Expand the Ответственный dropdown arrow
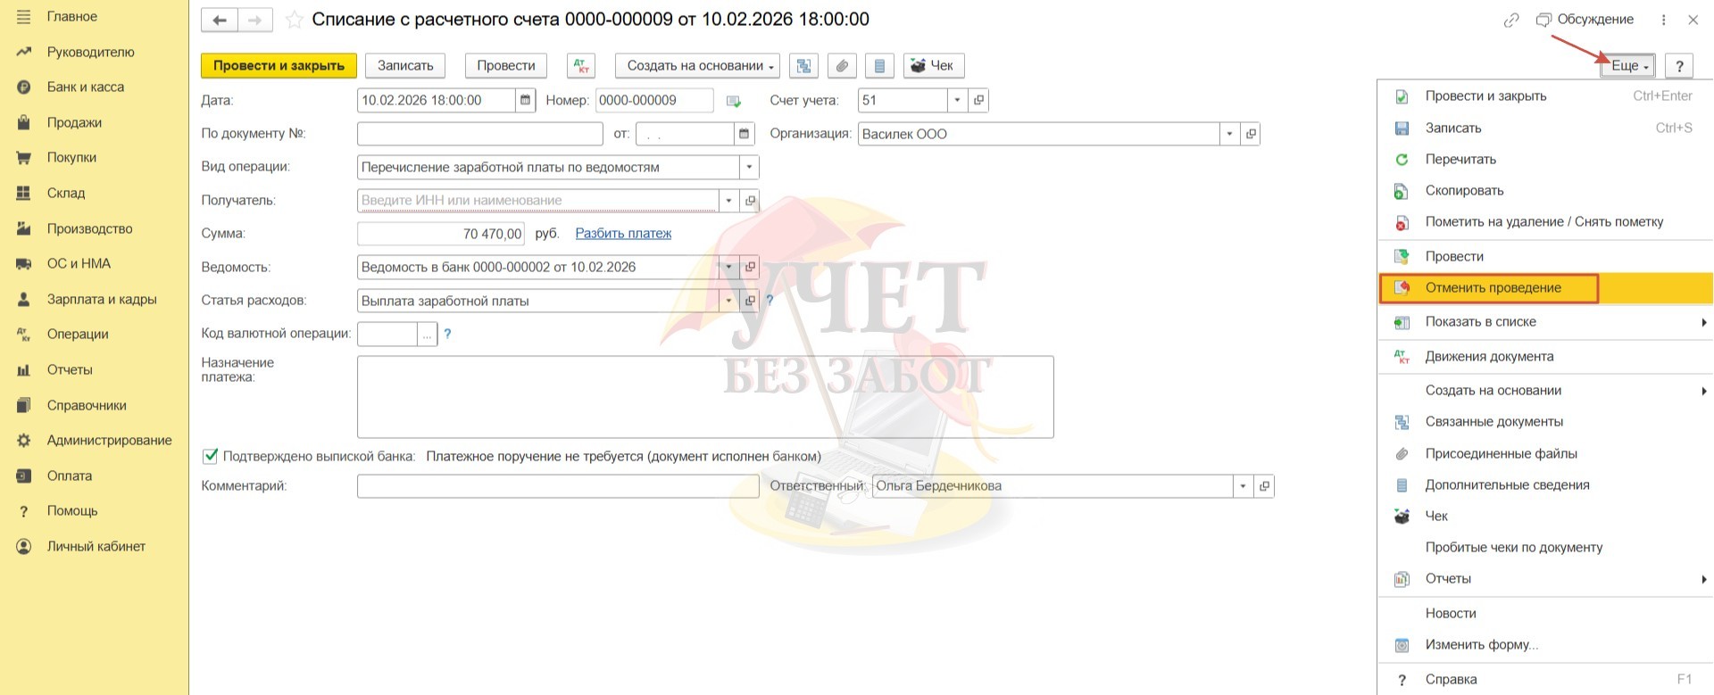 click(x=1243, y=486)
